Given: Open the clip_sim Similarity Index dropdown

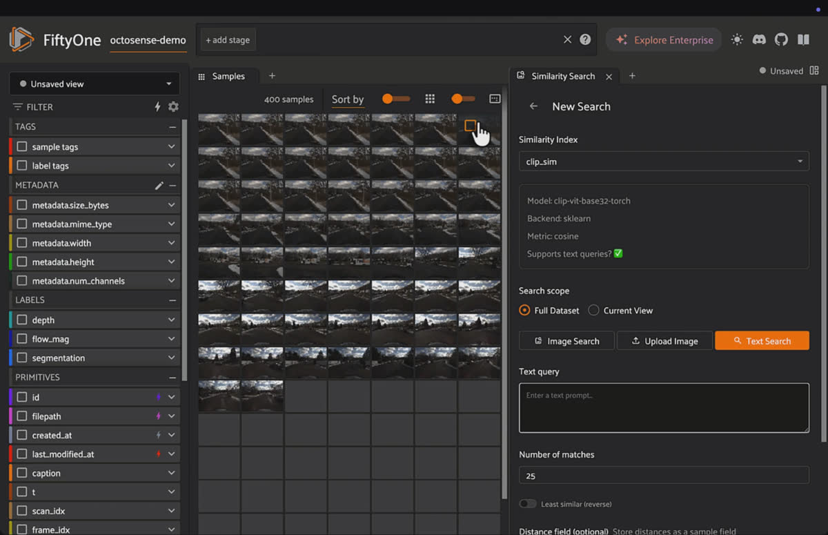Looking at the screenshot, I should click(664, 162).
